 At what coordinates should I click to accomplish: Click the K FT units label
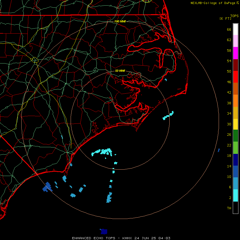[x=225, y=18]
